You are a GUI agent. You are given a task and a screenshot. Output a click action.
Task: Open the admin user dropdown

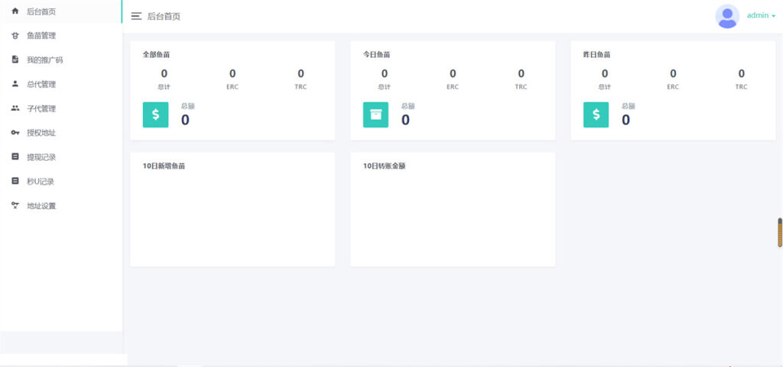tap(757, 15)
